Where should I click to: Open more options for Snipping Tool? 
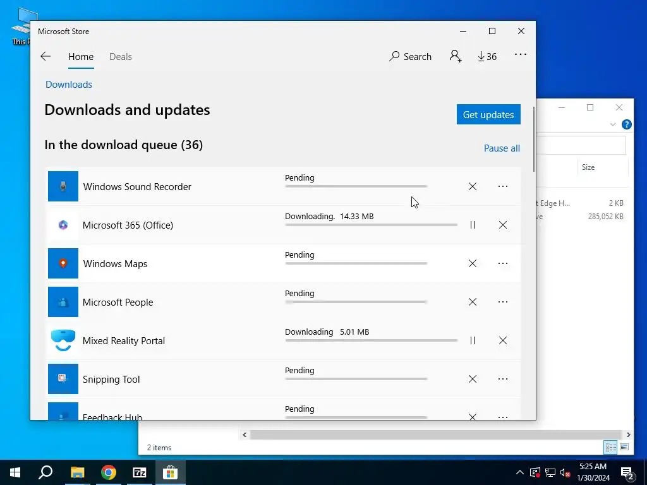pyautogui.click(x=502, y=379)
